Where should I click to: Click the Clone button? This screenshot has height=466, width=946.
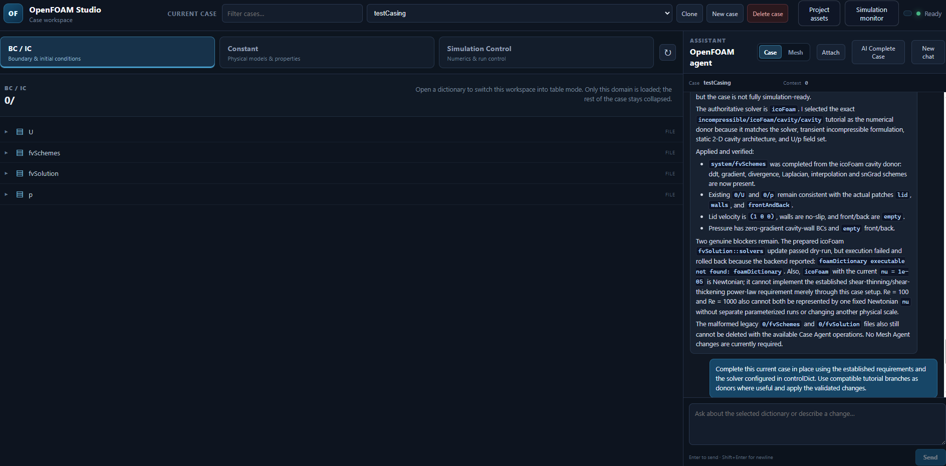pyautogui.click(x=689, y=14)
